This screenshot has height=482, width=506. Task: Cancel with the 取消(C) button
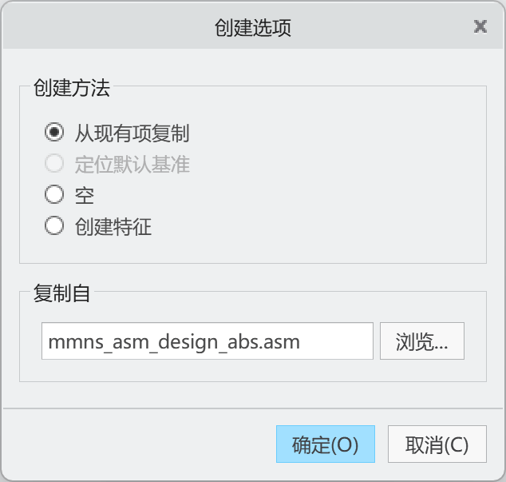[437, 444]
